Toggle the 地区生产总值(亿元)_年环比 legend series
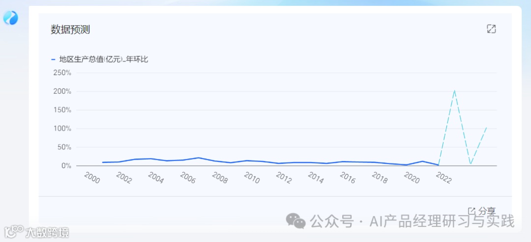Viewport: 531px width, 242px height. click(x=103, y=60)
